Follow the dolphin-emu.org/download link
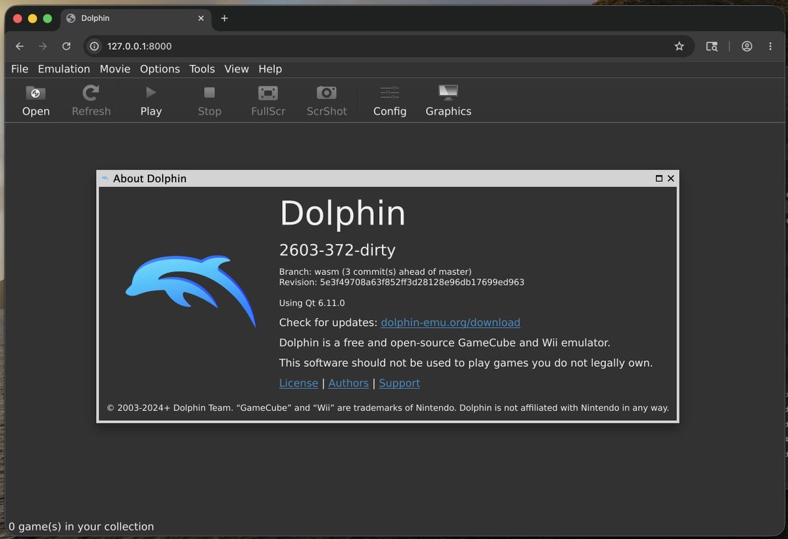This screenshot has width=788, height=539. click(x=450, y=322)
